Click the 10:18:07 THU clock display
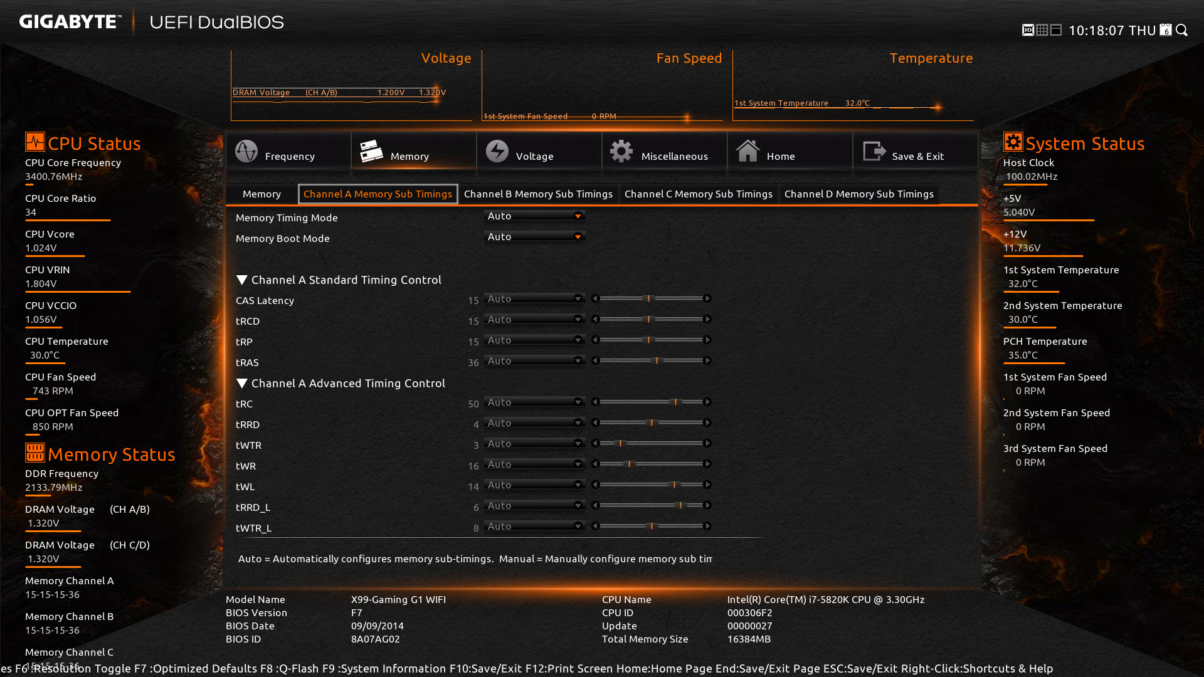The image size is (1204, 677). coord(1112,31)
